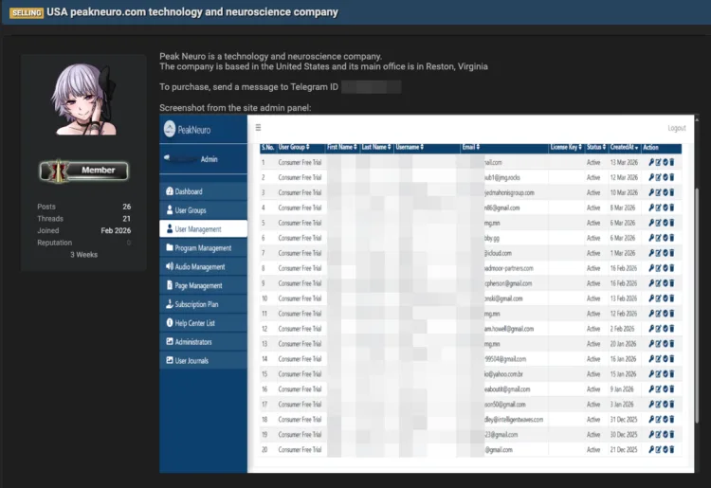Sort by the Last Name column header
Viewport: 711px width, 488px height.
(376, 147)
